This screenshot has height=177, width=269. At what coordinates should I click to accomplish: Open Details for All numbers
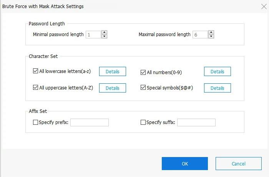pyautogui.click(x=218, y=71)
